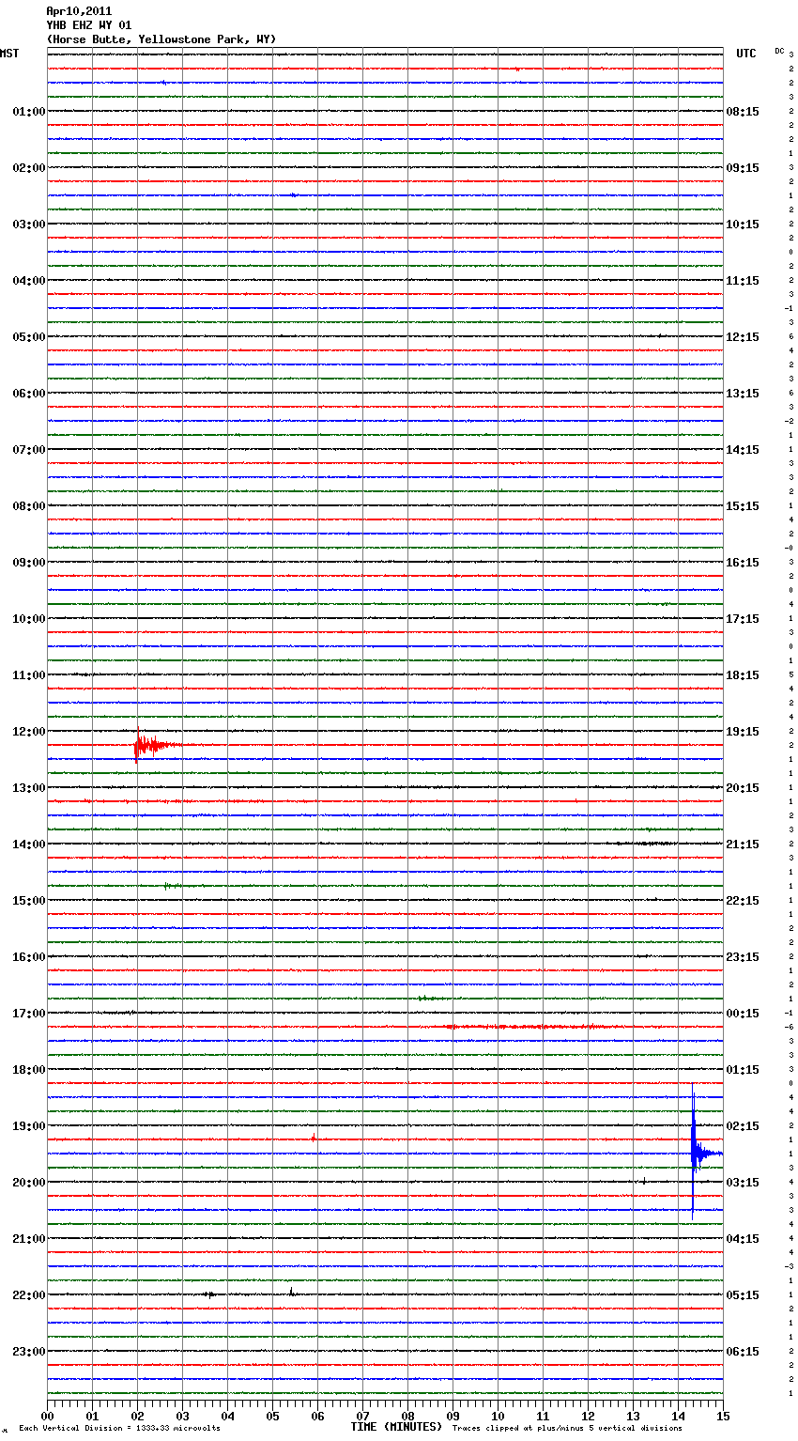
Task: Select the 10:00 MST time label
Action: 29,619
